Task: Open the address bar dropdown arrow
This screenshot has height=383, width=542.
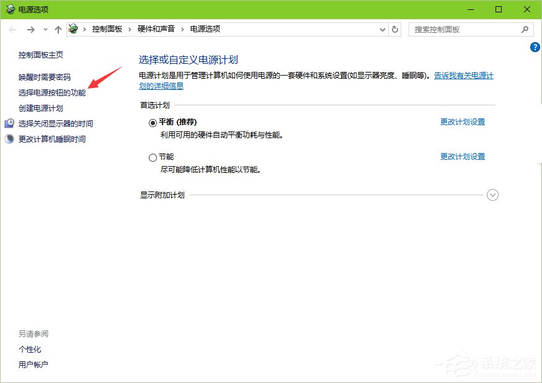Action: [383, 29]
